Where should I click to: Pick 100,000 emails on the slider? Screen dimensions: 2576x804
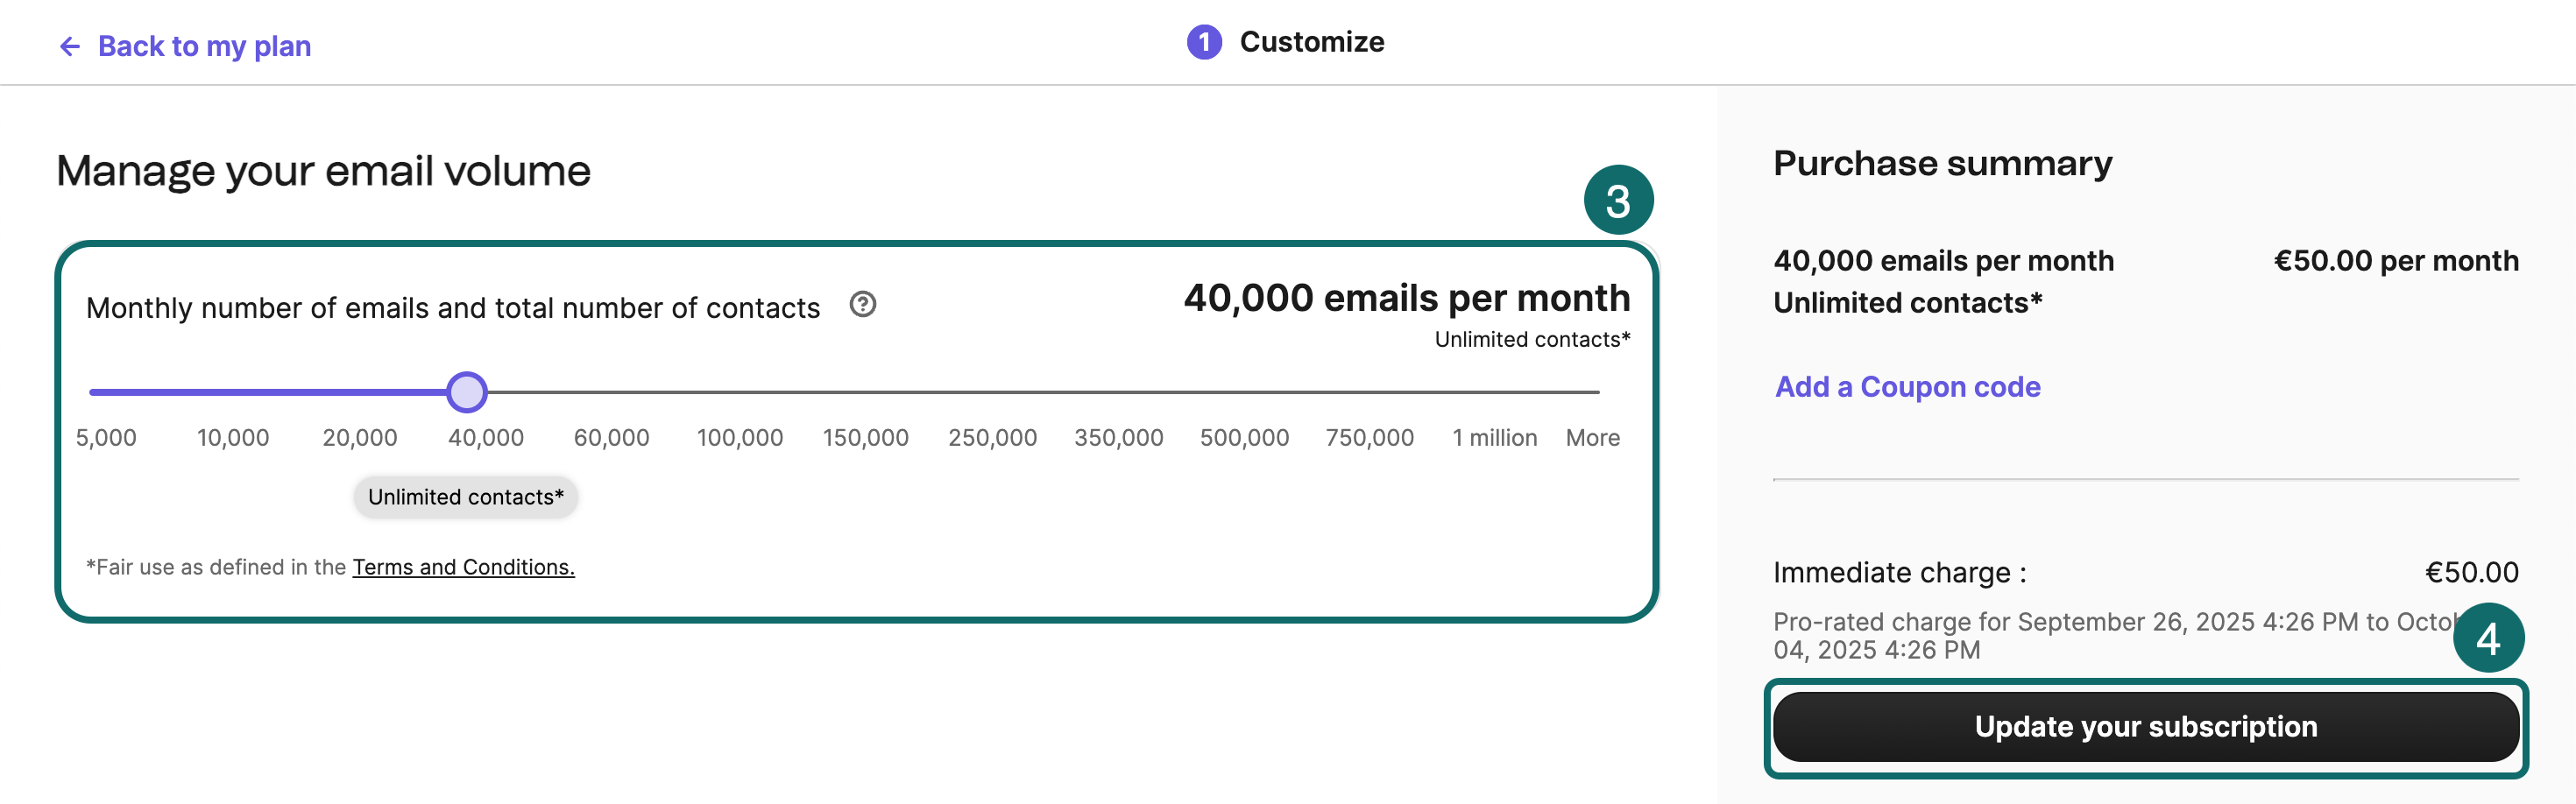[739, 438]
